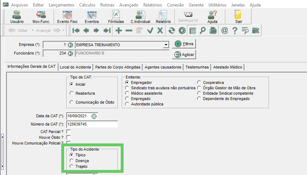Print with the printer icon
The height and width of the screenshot is (175, 307).
point(213,30)
